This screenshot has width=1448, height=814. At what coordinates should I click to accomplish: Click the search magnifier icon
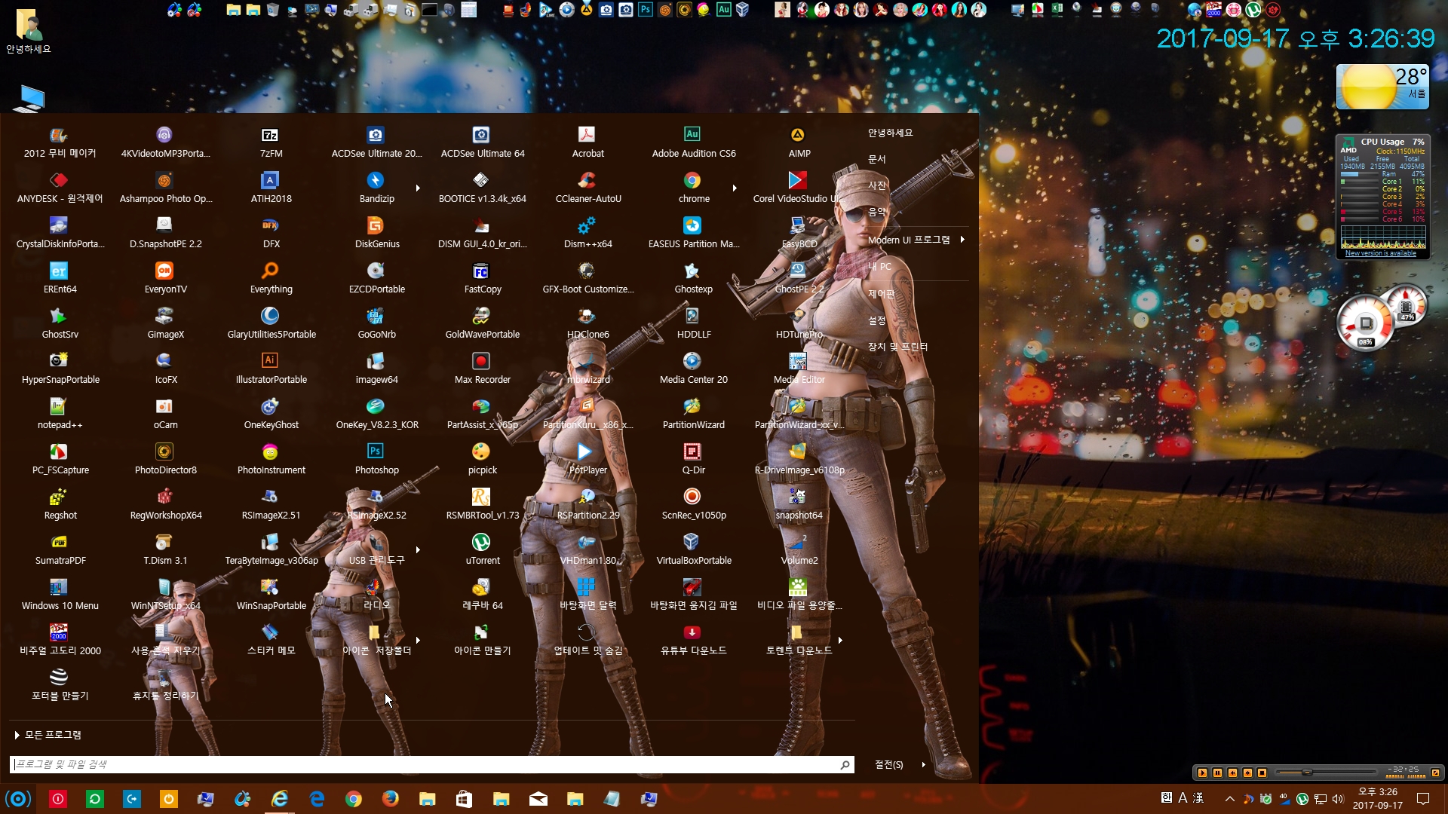pyautogui.click(x=845, y=765)
